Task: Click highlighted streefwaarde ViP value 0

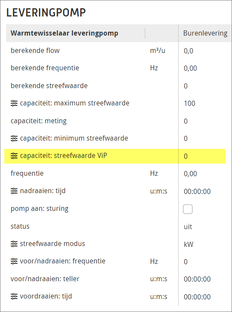Action: (x=186, y=156)
